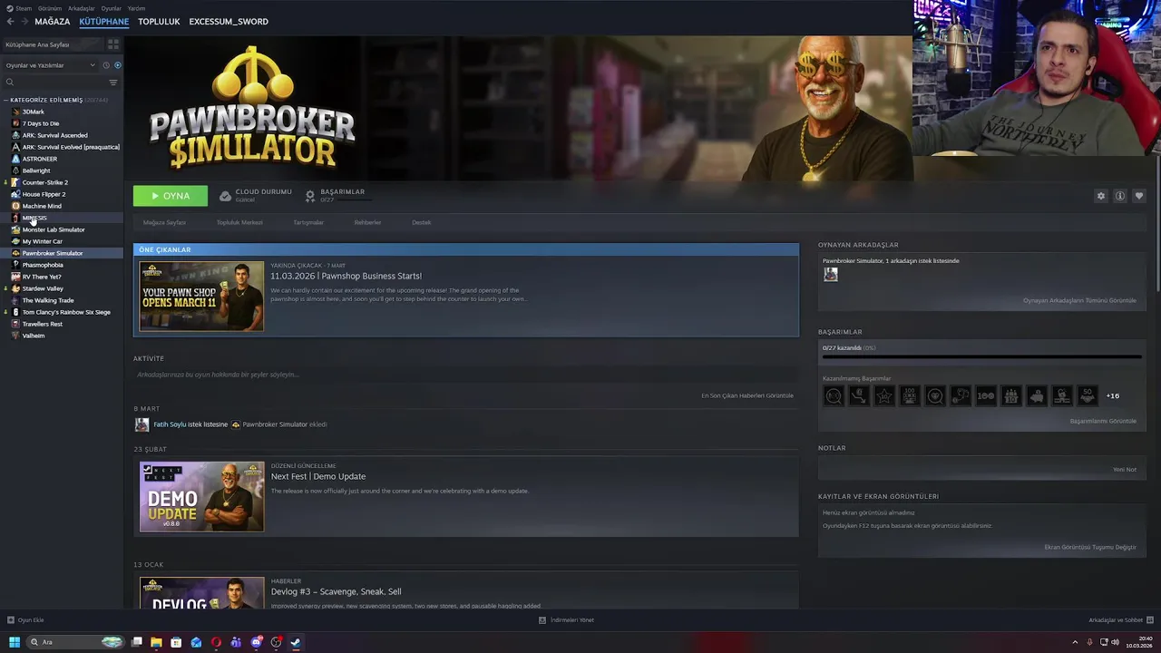This screenshot has width=1161, height=653.
Task: Open the Destek game tab
Action: [x=422, y=222]
